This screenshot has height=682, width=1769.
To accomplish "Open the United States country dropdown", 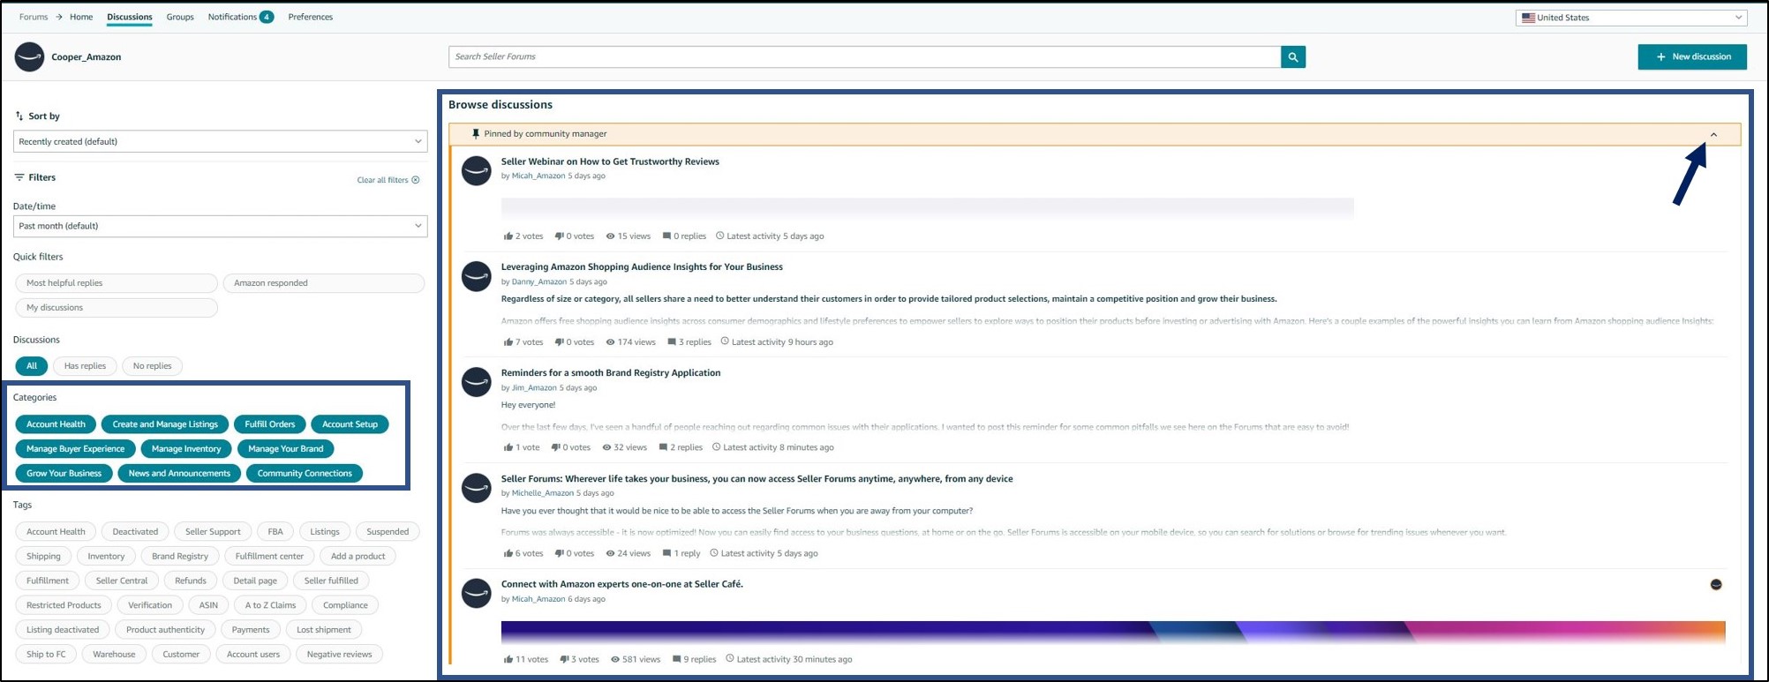I will pos(1631,18).
